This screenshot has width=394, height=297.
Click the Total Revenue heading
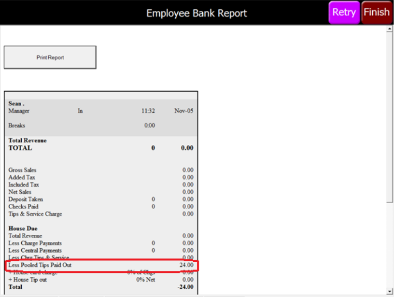tap(28, 141)
